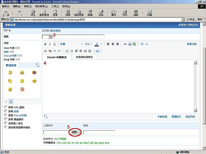Select the laughing-crying smiley emoticon
The width and height of the screenshot is (206, 154).
pos(22,73)
